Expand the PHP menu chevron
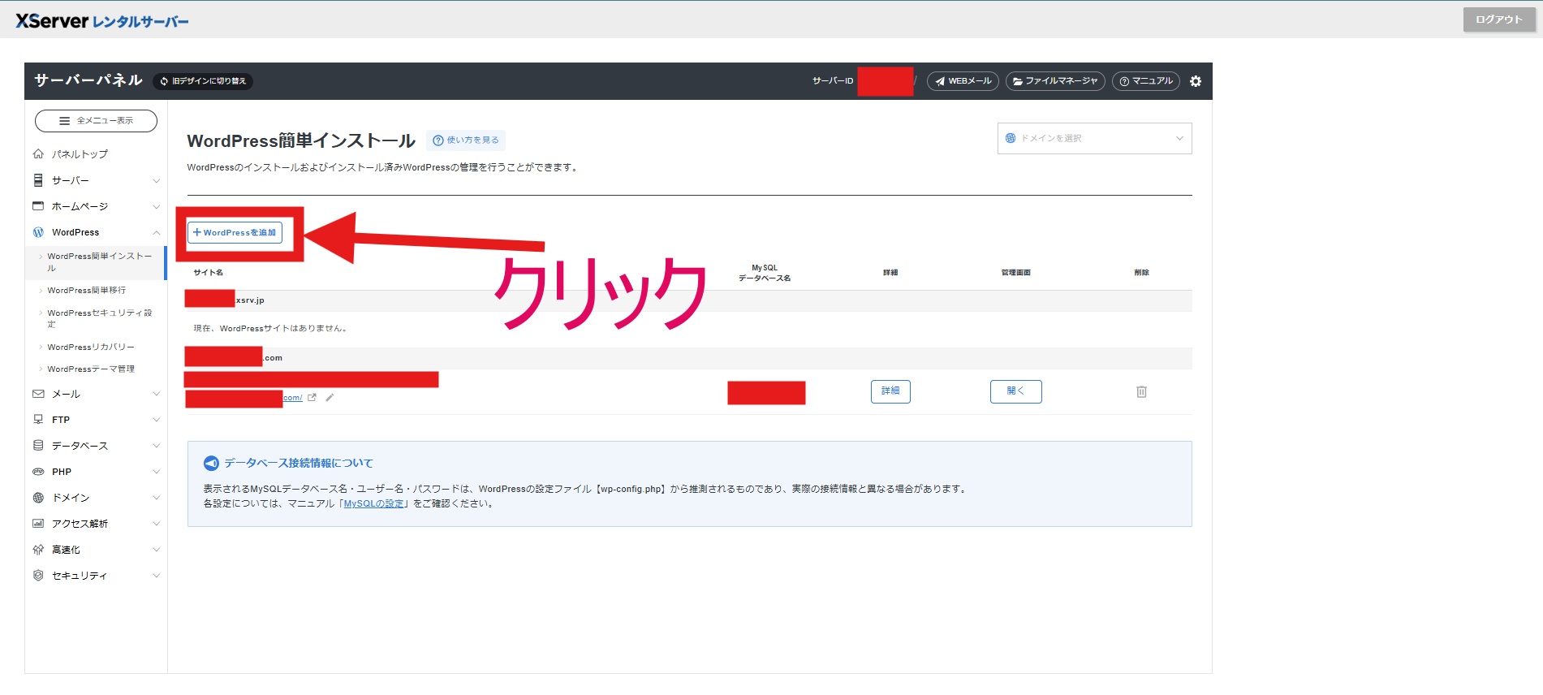1543x695 pixels. click(157, 472)
